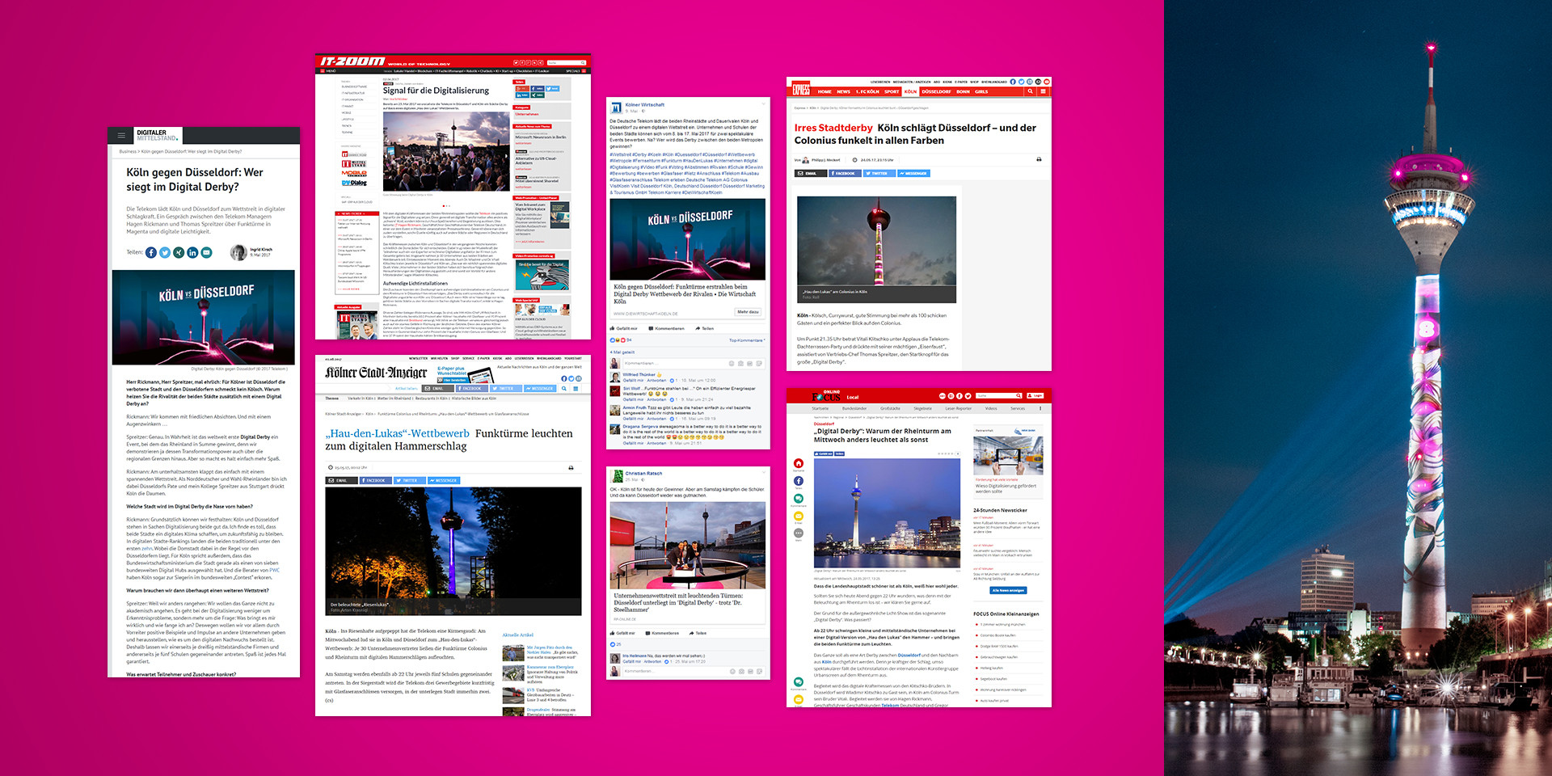Select SPORT tab on Express

(x=892, y=91)
